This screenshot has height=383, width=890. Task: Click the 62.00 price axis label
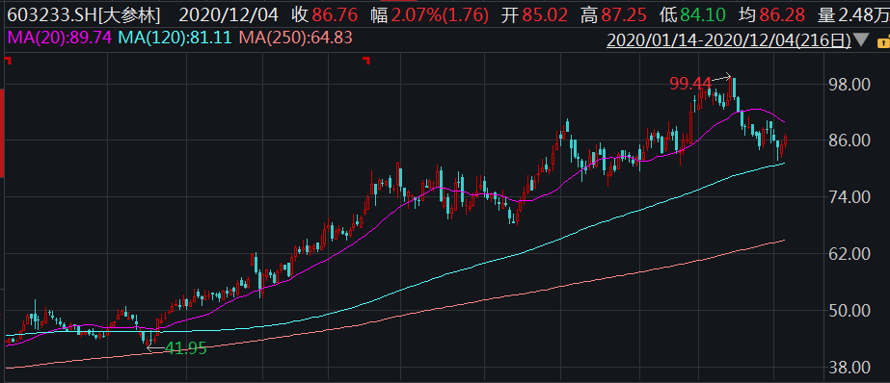(x=850, y=253)
